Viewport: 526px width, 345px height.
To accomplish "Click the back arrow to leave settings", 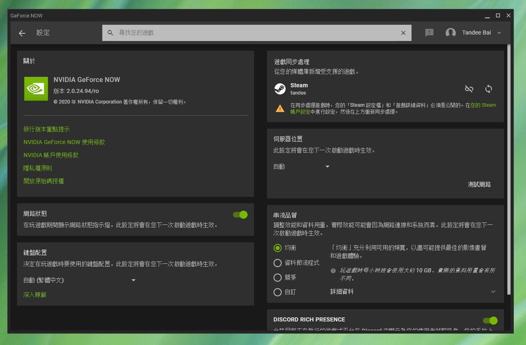I will 22,33.
